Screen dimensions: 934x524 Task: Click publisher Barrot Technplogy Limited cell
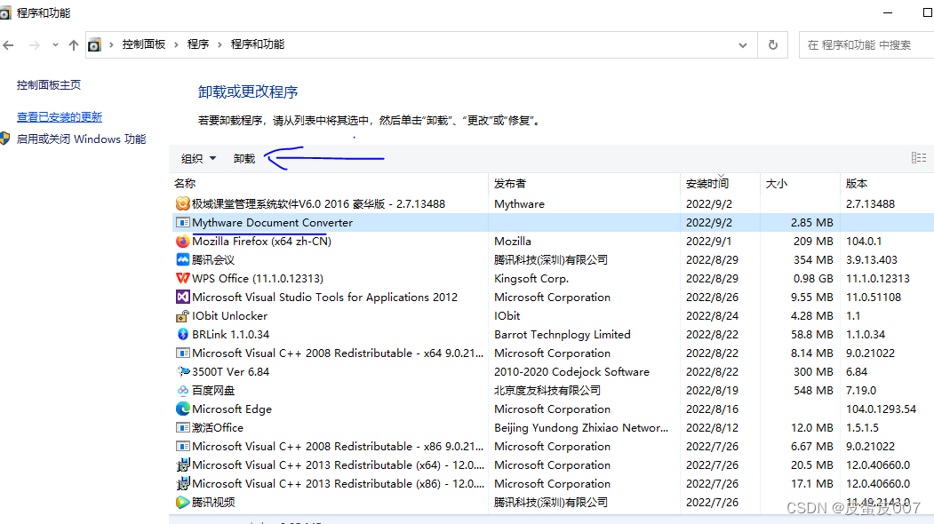(563, 334)
